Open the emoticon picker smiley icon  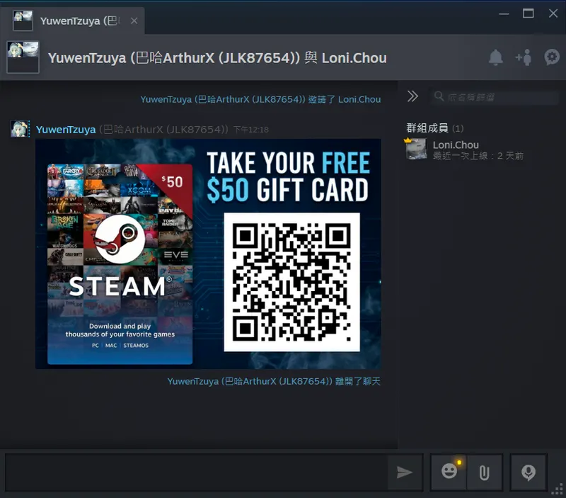coord(449,472)
